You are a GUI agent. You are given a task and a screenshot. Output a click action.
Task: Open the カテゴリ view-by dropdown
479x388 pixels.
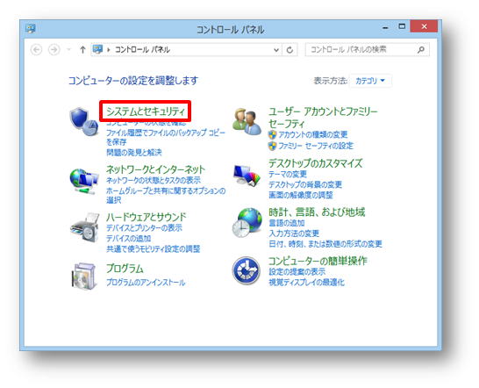click(370, 81)
